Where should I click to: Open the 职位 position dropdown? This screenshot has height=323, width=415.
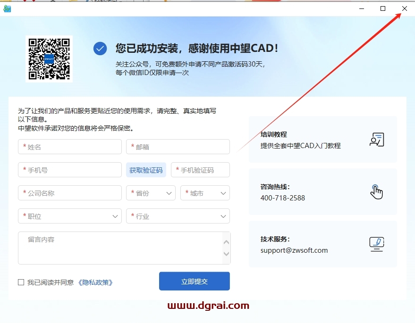coord(70,216)
